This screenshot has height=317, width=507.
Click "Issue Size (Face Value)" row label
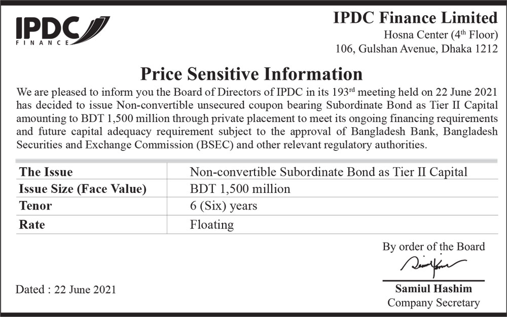82,189
